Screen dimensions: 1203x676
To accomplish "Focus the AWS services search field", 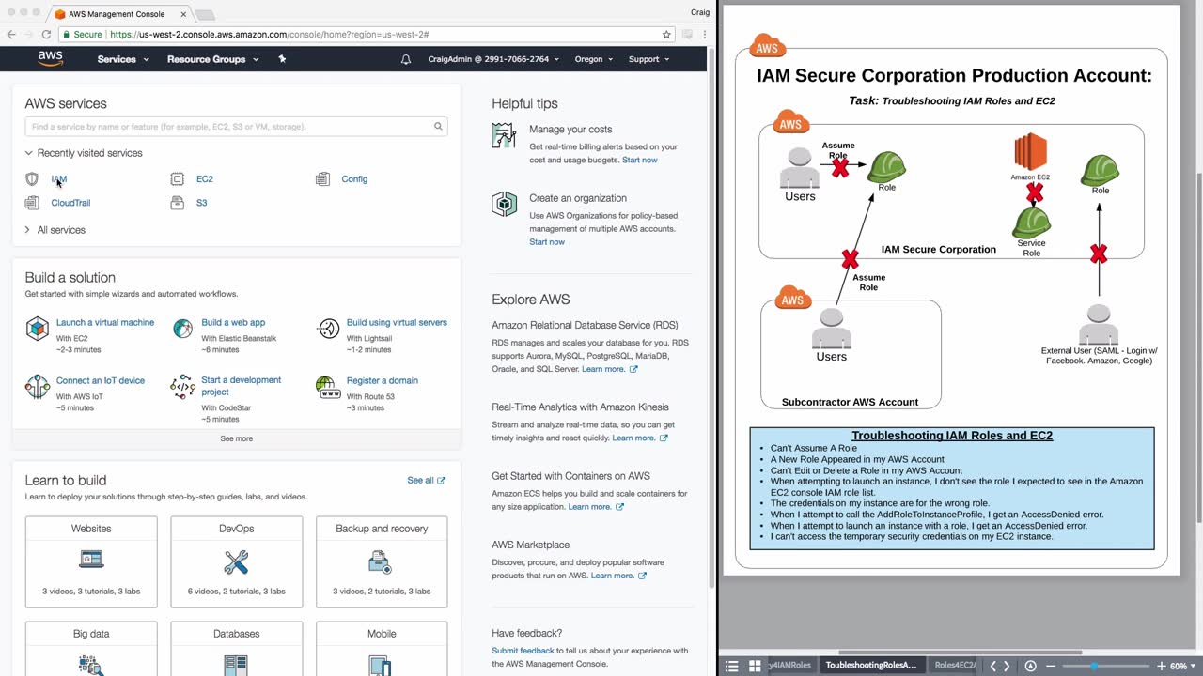I will (236, 126).
